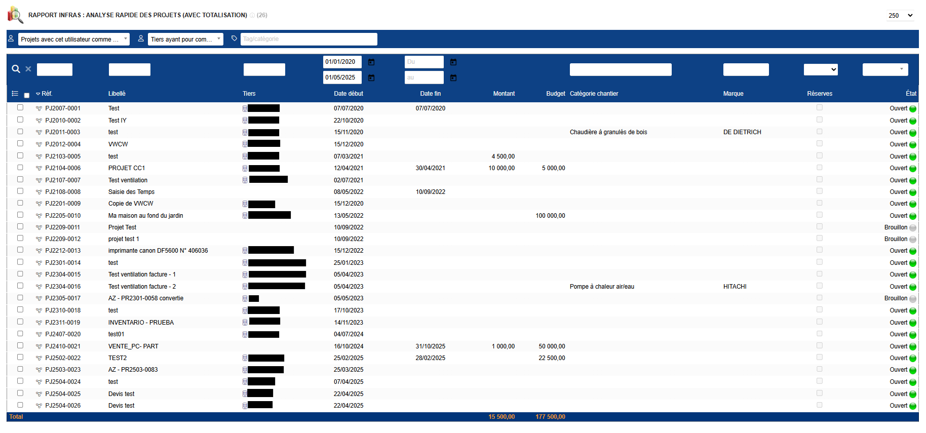The width and height of the screenshot is (926, 433).
Task: Tick the row checkbox for PJ2407-0020
Action: [20, 333]
